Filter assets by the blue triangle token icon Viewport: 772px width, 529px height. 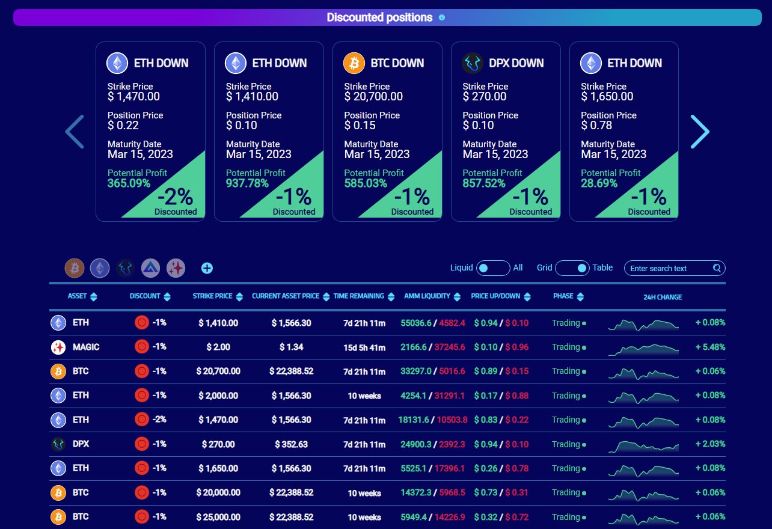click(x=150, y=268)
